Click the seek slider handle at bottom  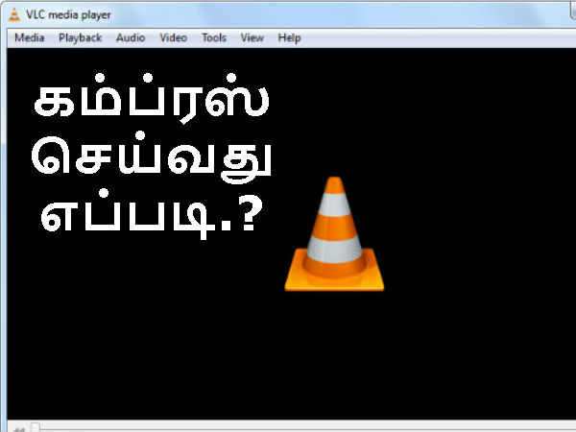[35, 427]
